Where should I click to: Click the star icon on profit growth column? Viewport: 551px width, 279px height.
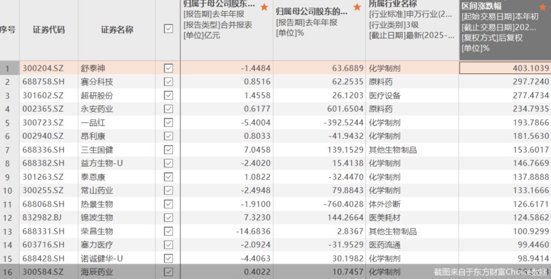[357, 7]
